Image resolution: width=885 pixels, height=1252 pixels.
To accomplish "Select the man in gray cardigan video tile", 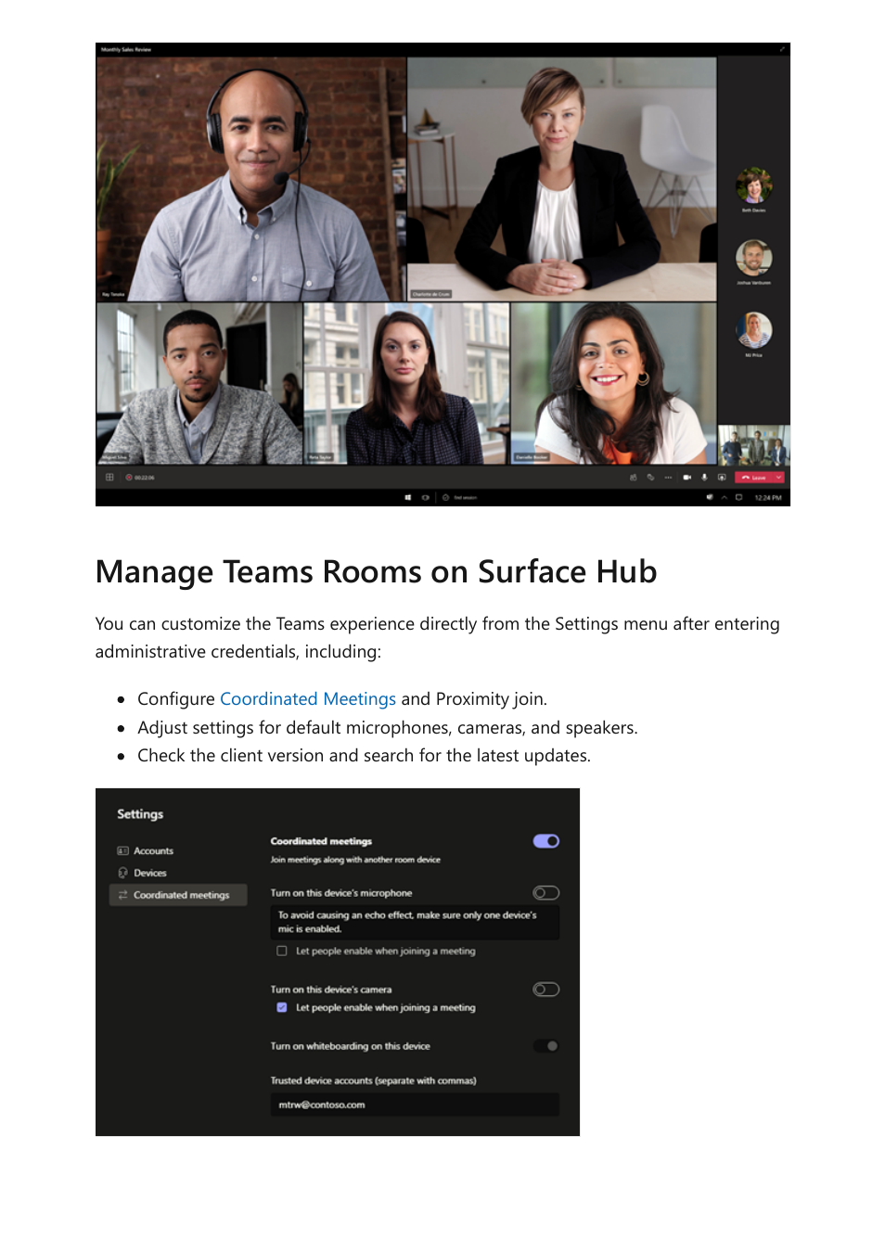I will (199, 383).
